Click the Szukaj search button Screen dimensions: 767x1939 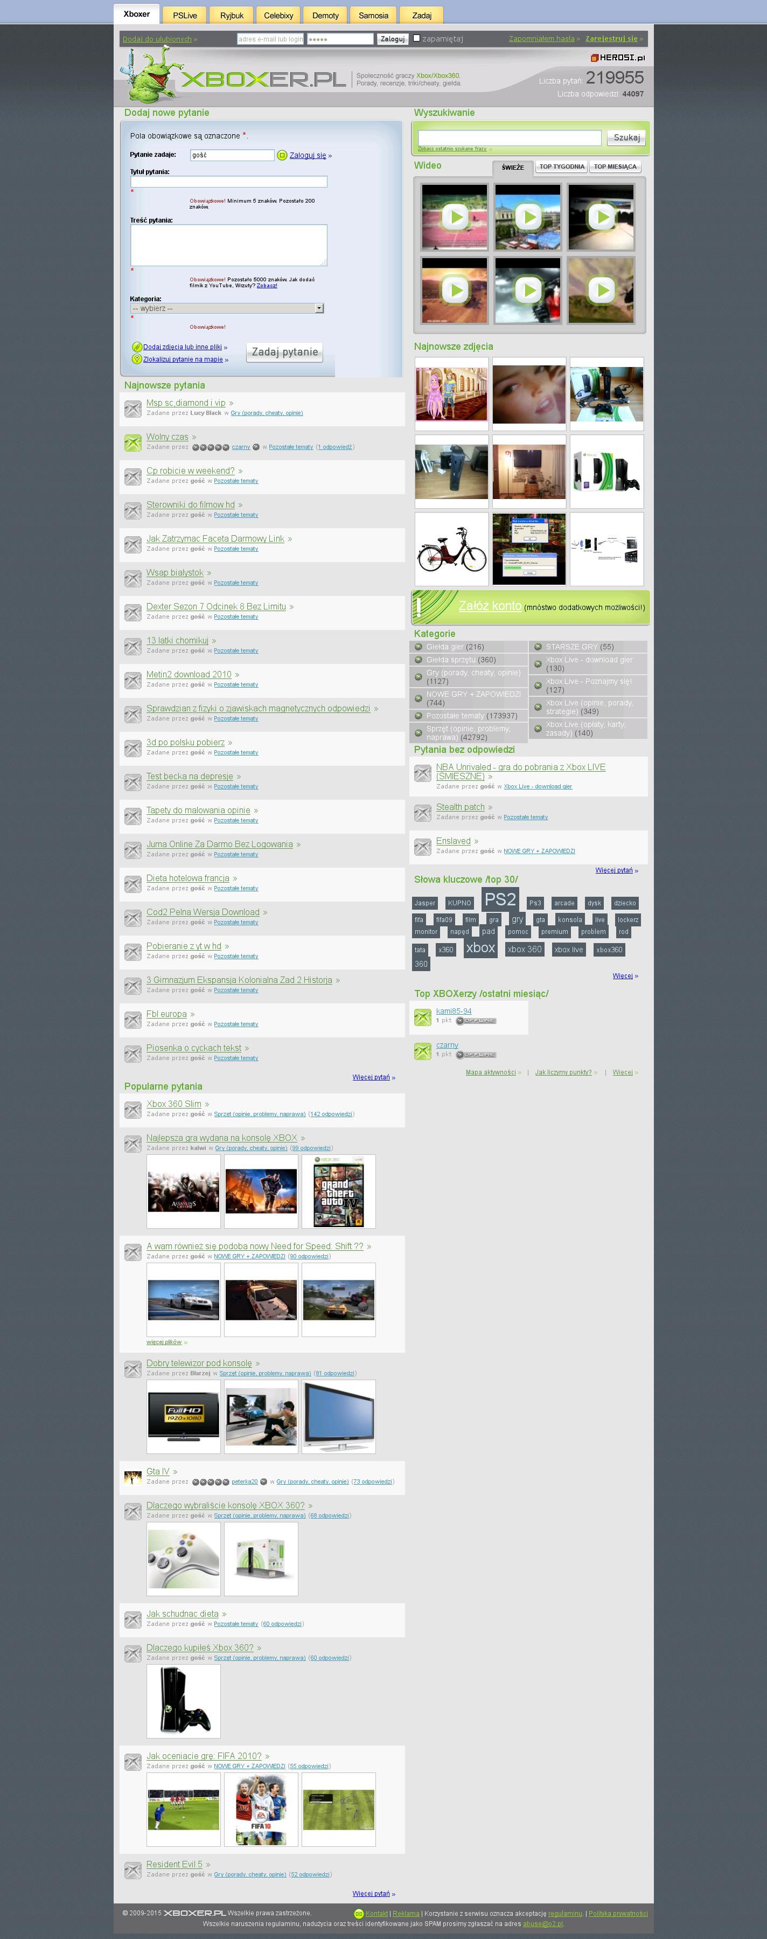point(626,138)
